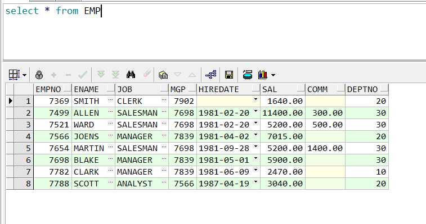Select COMM cell 1400.00

point(325,148)
